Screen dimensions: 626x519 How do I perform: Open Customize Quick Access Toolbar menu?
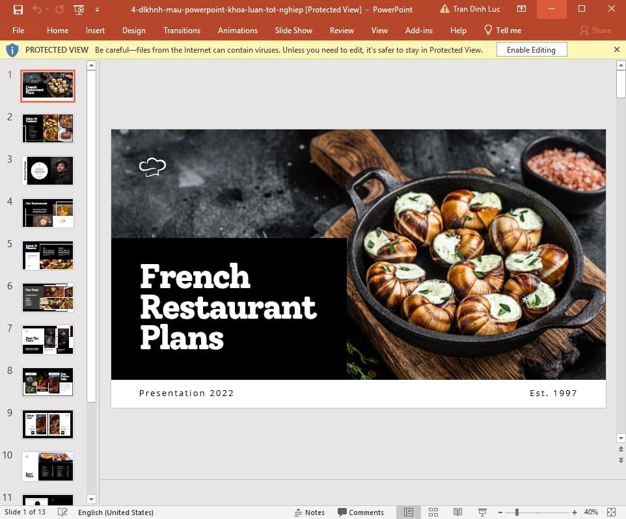96,10
